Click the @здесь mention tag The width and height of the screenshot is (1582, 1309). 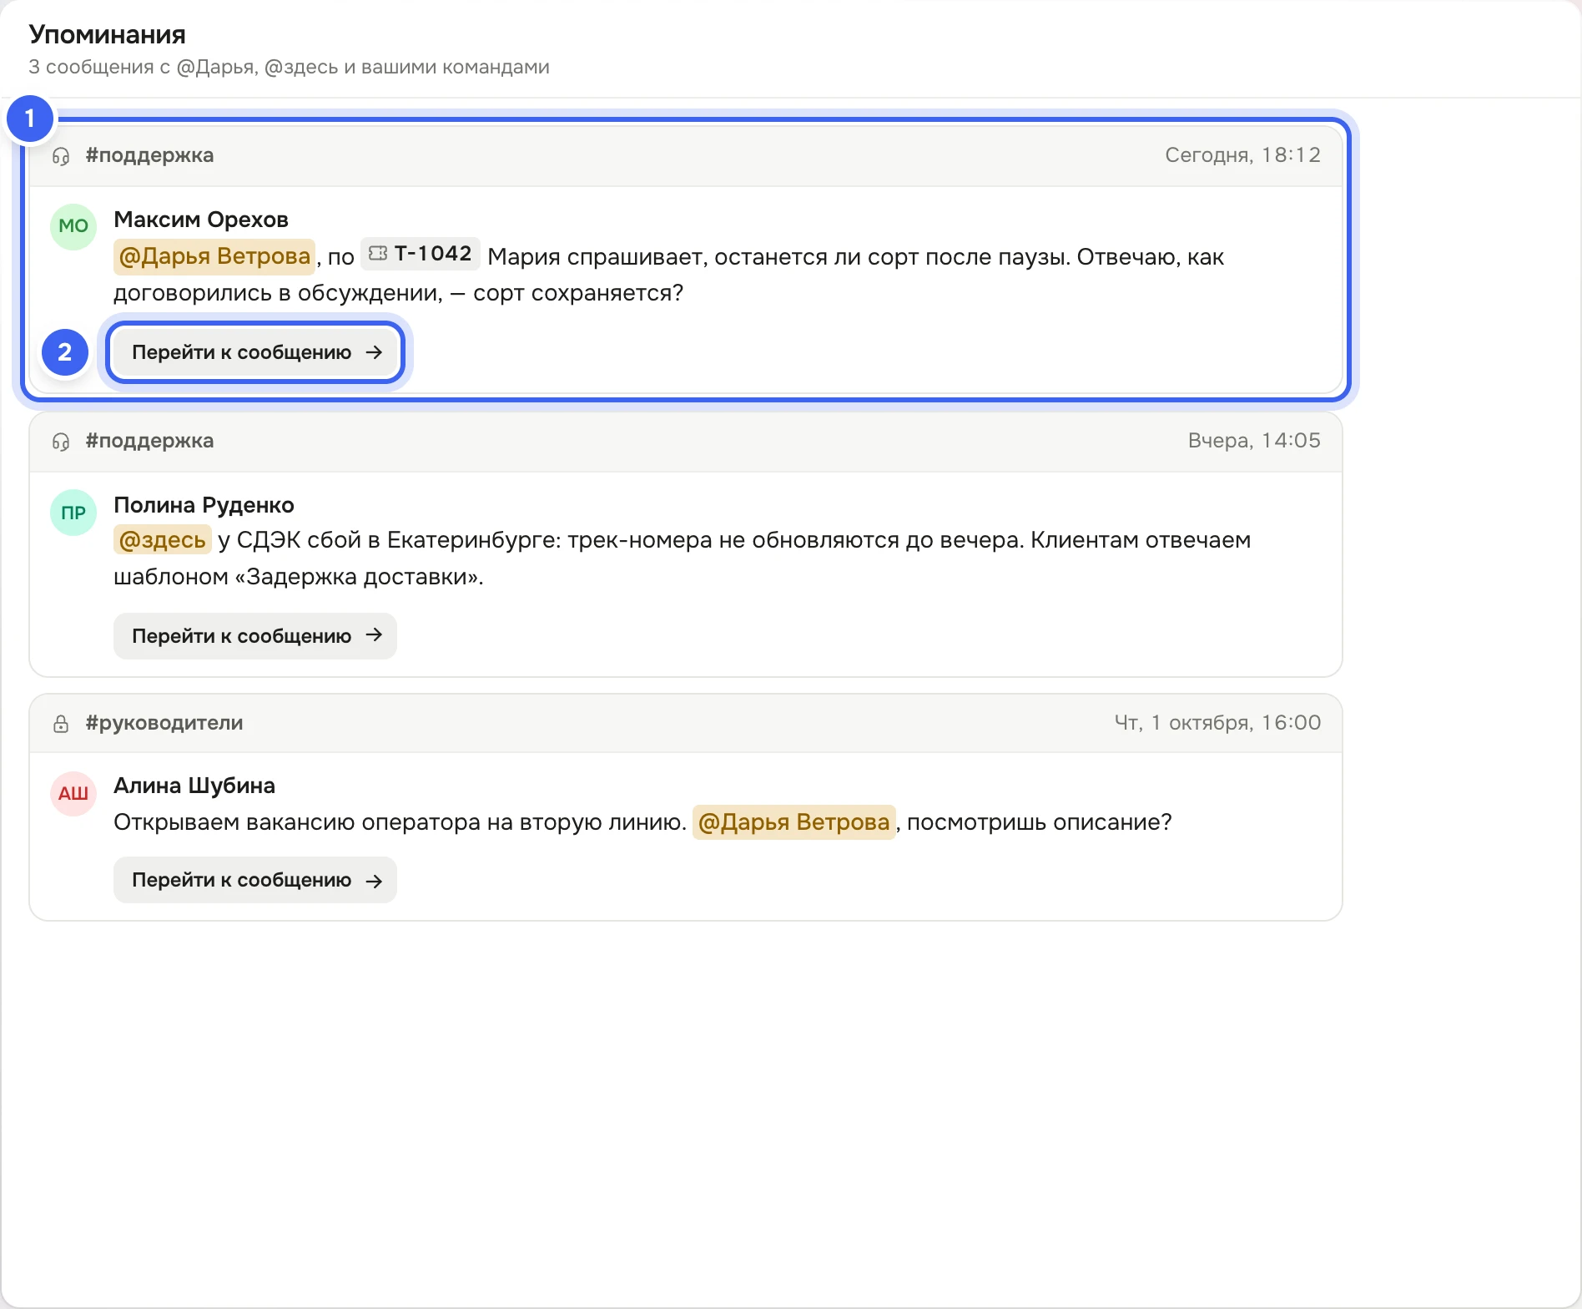pos(162,540)
